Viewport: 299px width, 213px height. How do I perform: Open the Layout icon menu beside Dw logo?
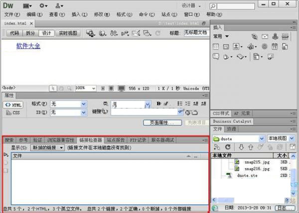tap(26, 5)
